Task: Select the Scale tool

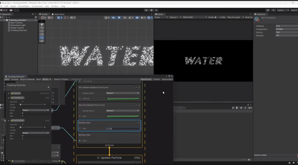Action: coord(42,34)
